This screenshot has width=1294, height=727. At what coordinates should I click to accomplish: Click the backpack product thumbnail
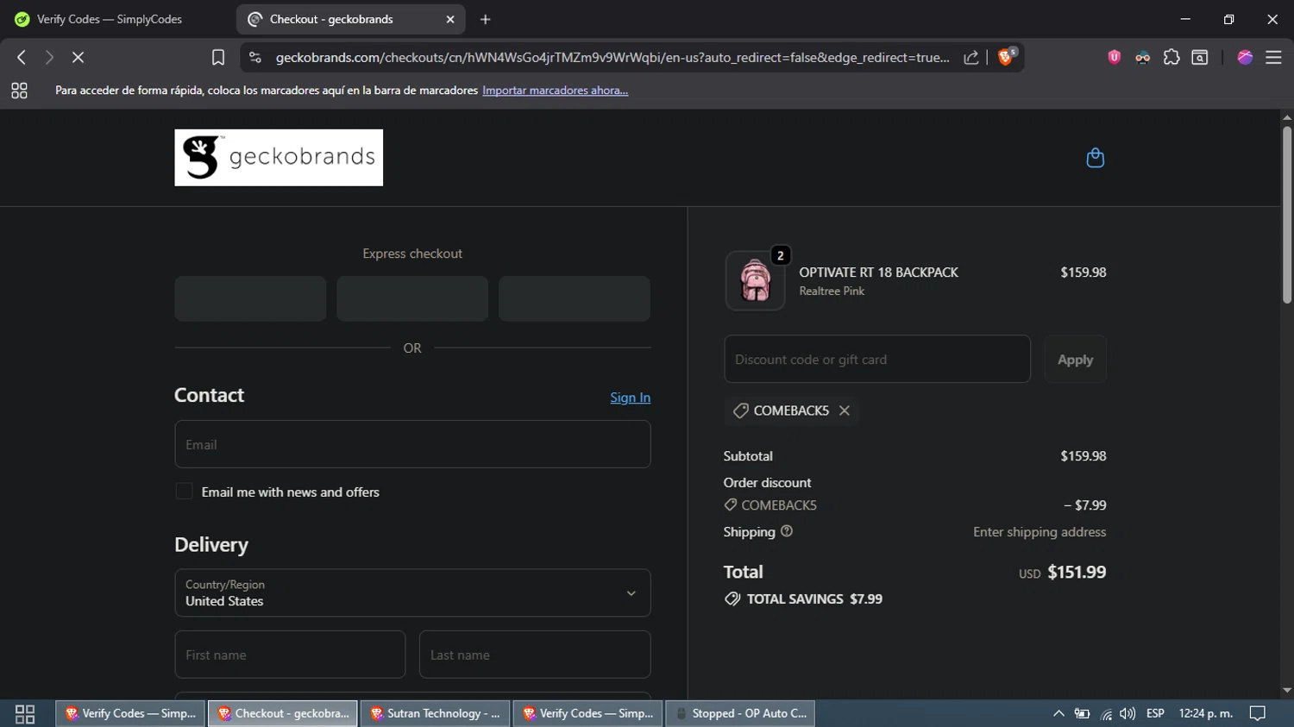pos(755,281)
